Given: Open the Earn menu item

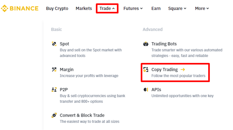Looking at the screenshot, I should [156, 8].
